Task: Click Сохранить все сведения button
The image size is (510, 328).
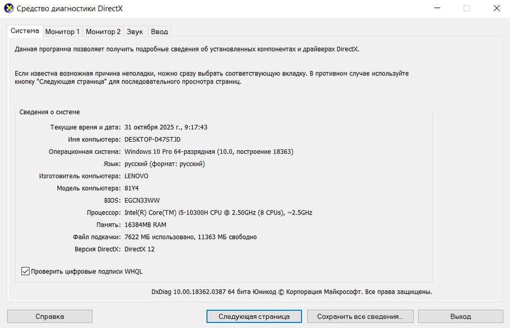Action: pyautogui.click(x=360, y=316)
